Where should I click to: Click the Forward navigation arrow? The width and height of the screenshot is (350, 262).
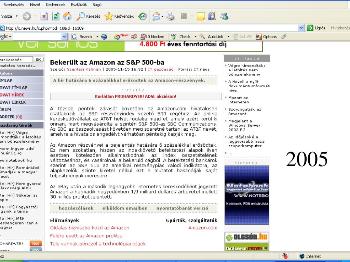(x=27, y=16)
